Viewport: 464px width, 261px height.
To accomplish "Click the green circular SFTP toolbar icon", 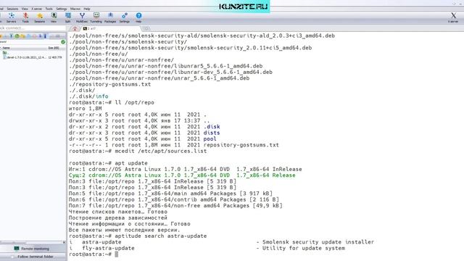I will pyautogui.click(x=17, y=36).
